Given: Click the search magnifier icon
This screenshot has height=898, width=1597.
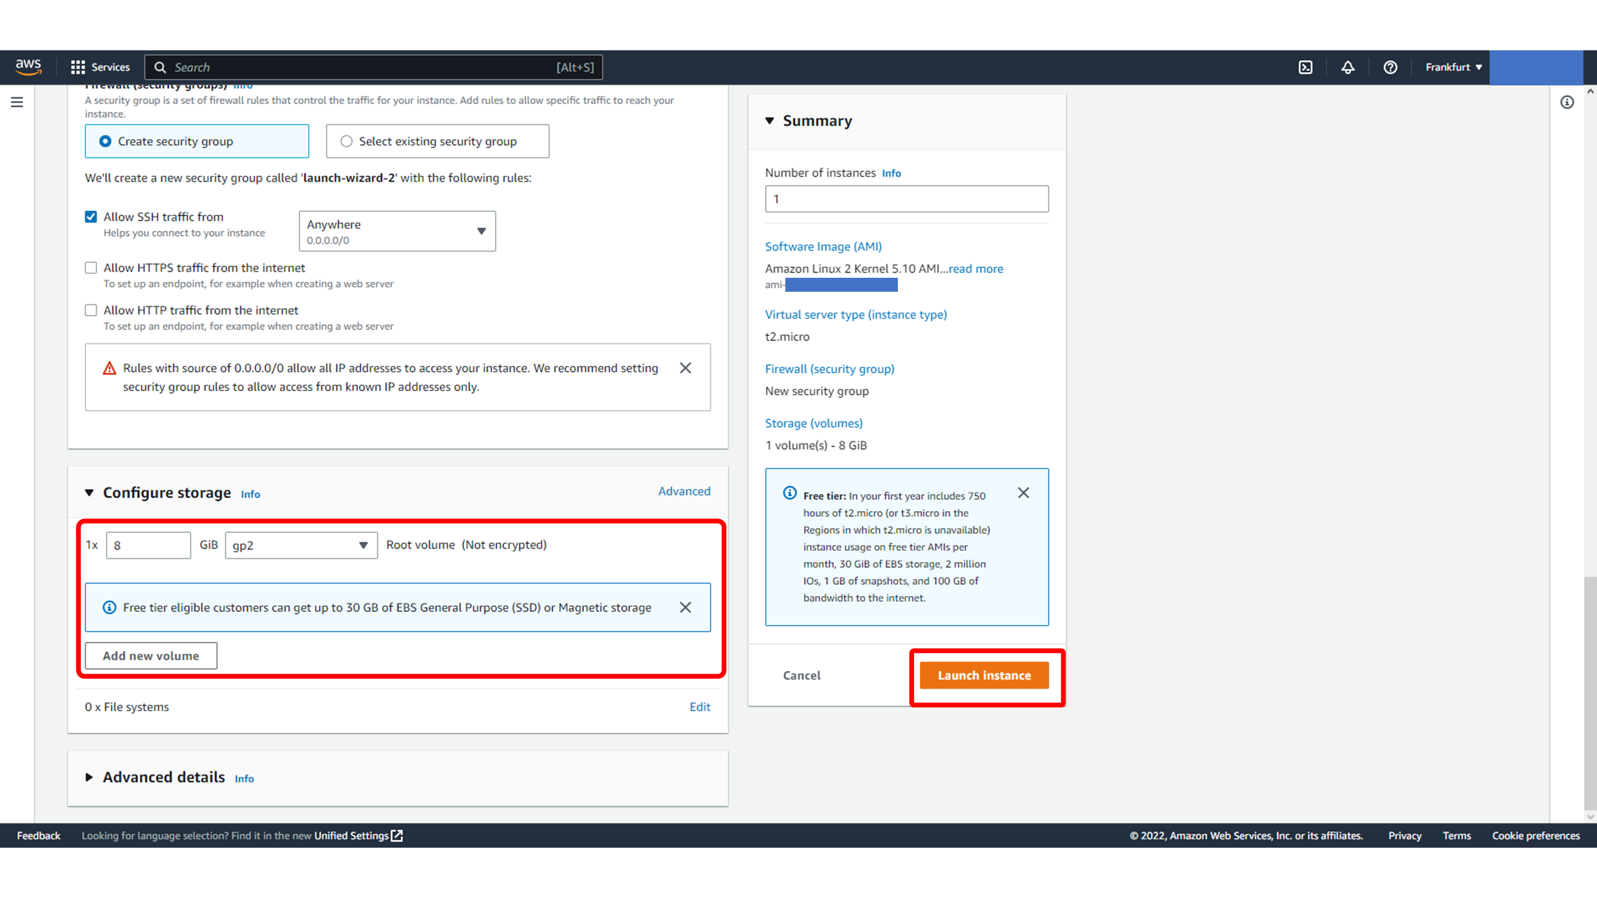Looking at the screenshot, I should [160, 67].
